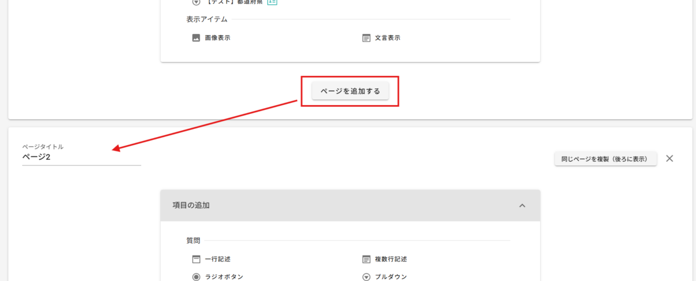Click the 文言表示 text icon

click(x=366, y=38)
